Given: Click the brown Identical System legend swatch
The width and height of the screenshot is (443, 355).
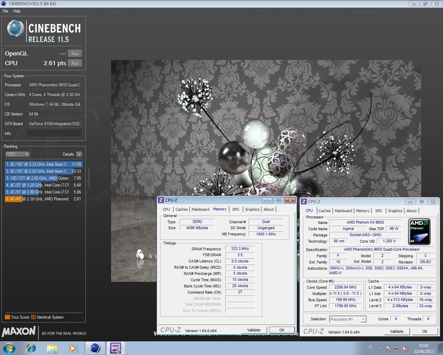Looking at the screenshot, I should (33, 317).
